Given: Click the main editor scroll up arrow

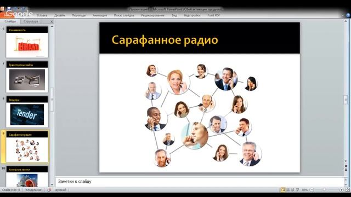Looking at the screenshot, I should 346,21.
